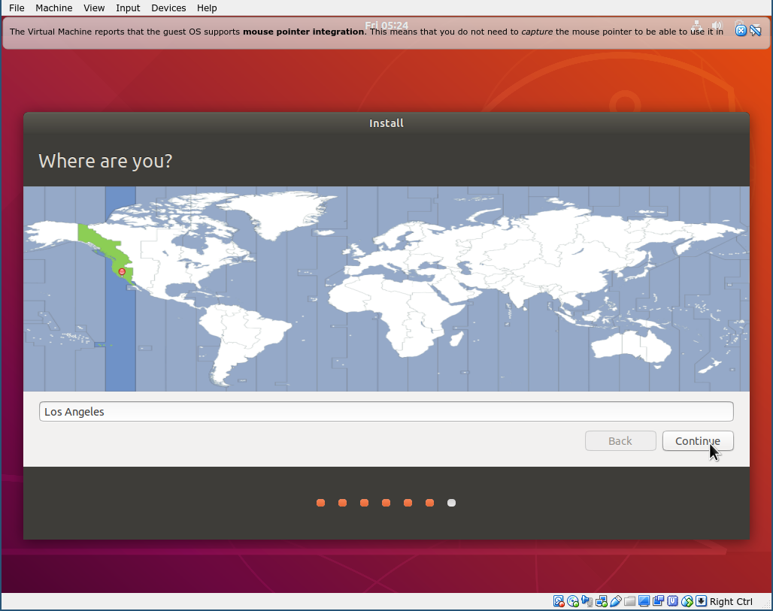Open the USB devices status icon

[x=616, y=601]
